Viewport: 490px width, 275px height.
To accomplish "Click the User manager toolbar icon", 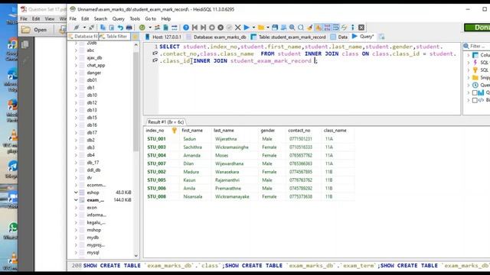I will point(157,27).
